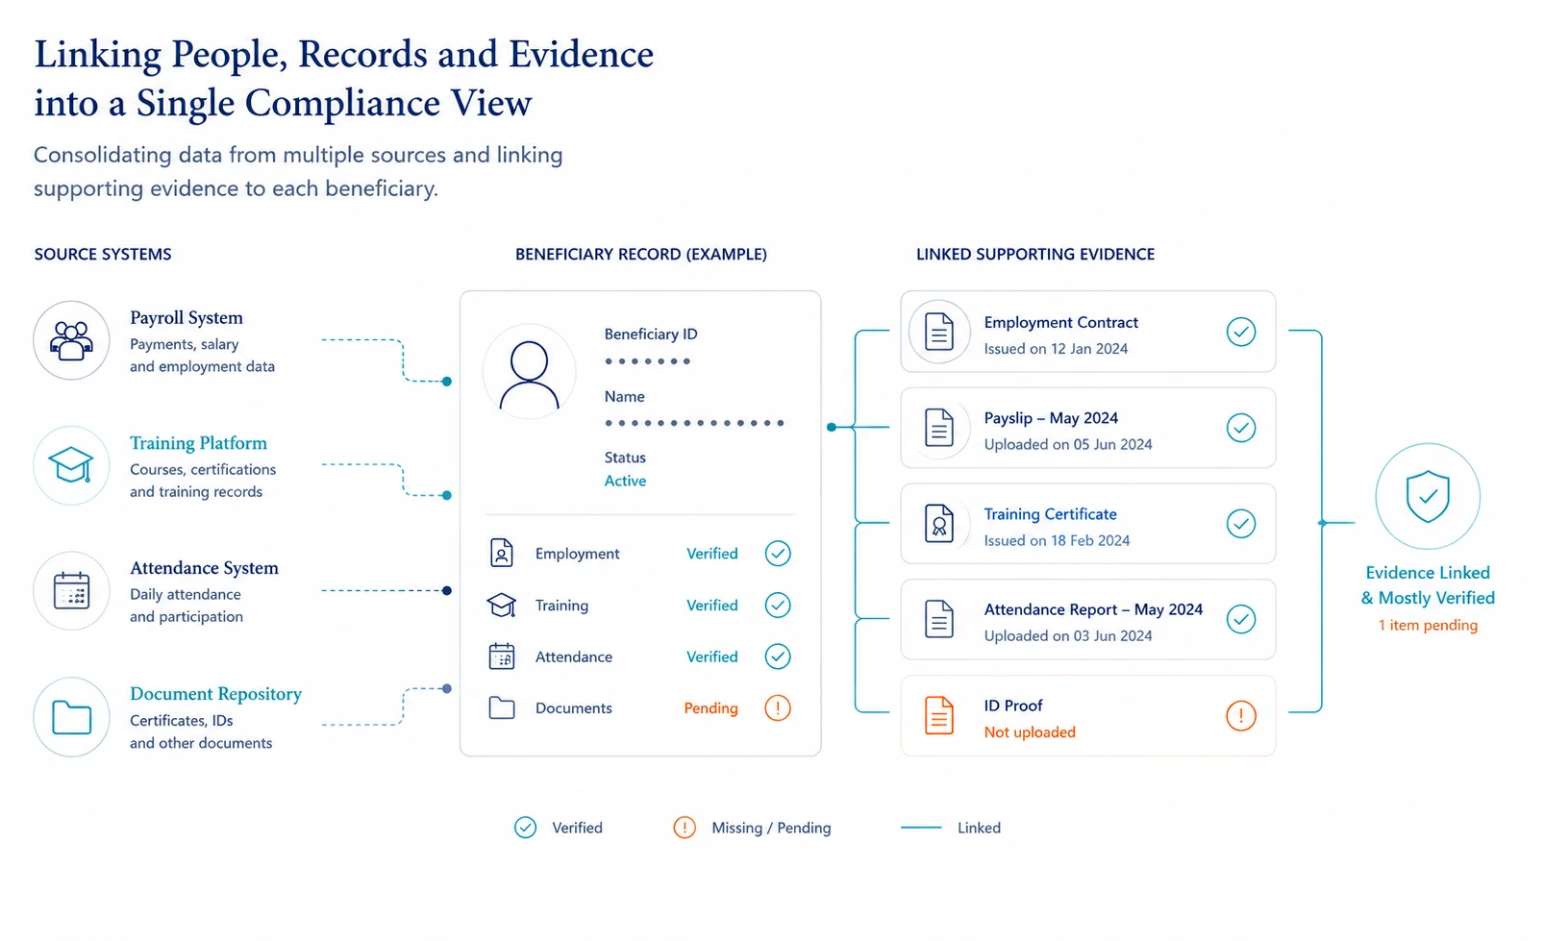Select the Training Certificate evidence title
This screenshot has height=941, width=1544.
(1051, 514)
